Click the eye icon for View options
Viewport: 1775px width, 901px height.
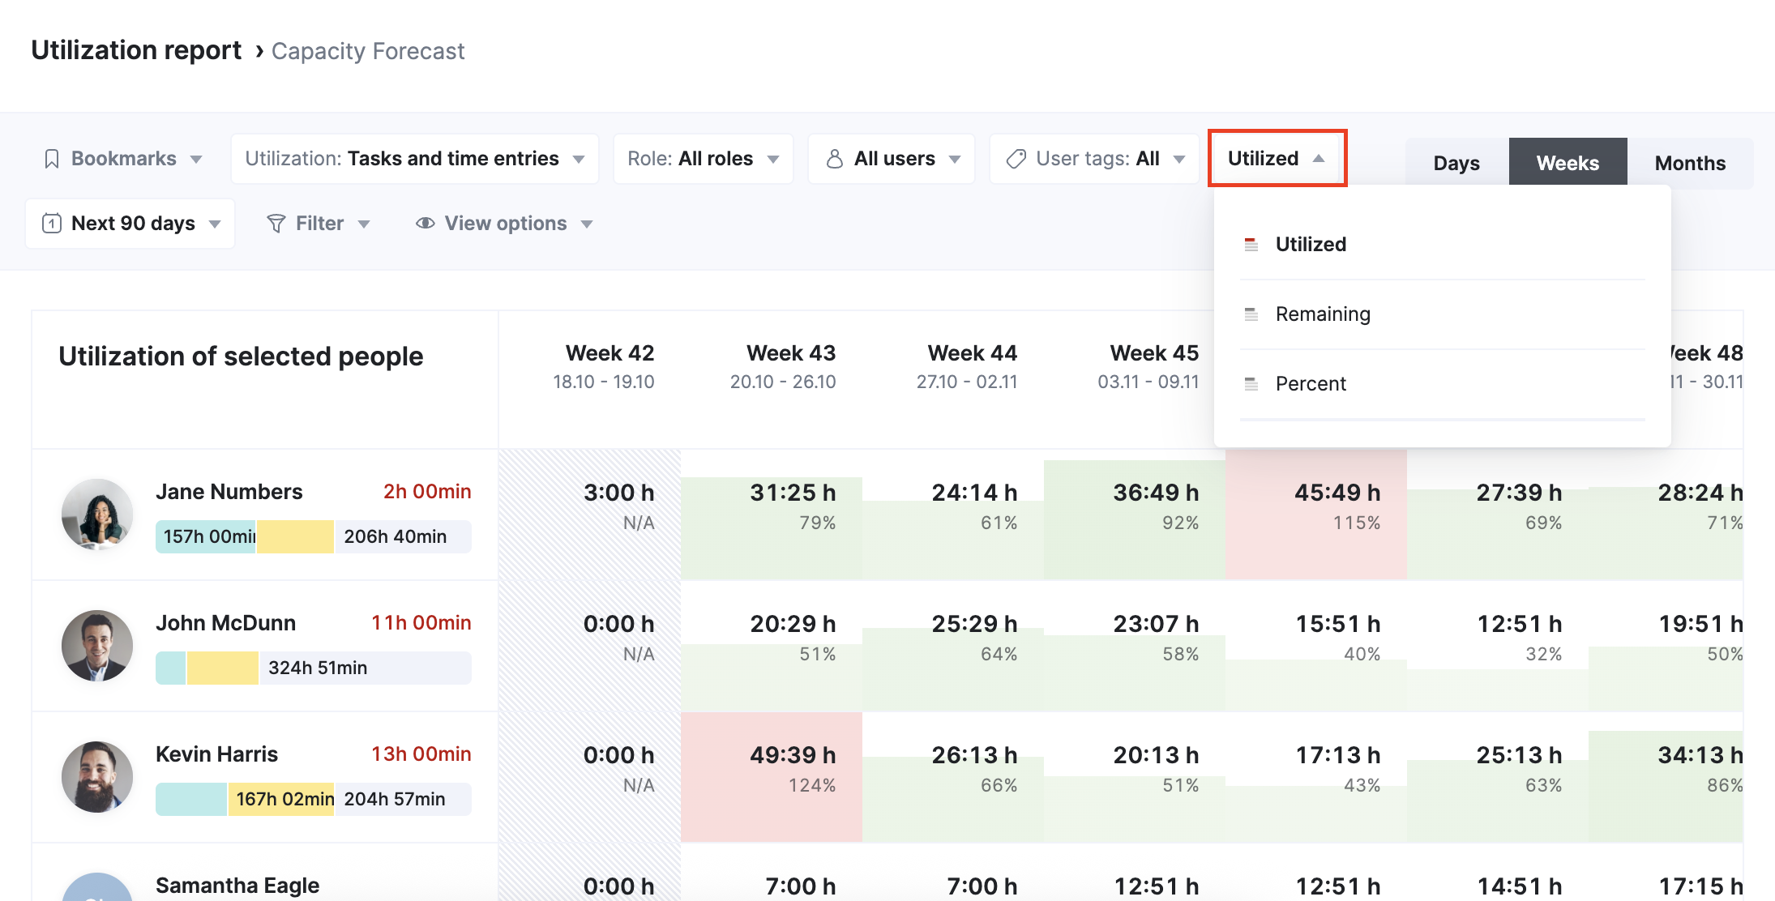[x=426, y=224]
